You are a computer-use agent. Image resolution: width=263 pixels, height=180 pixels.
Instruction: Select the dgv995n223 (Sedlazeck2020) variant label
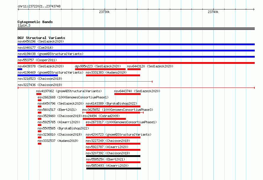(98, 66)
